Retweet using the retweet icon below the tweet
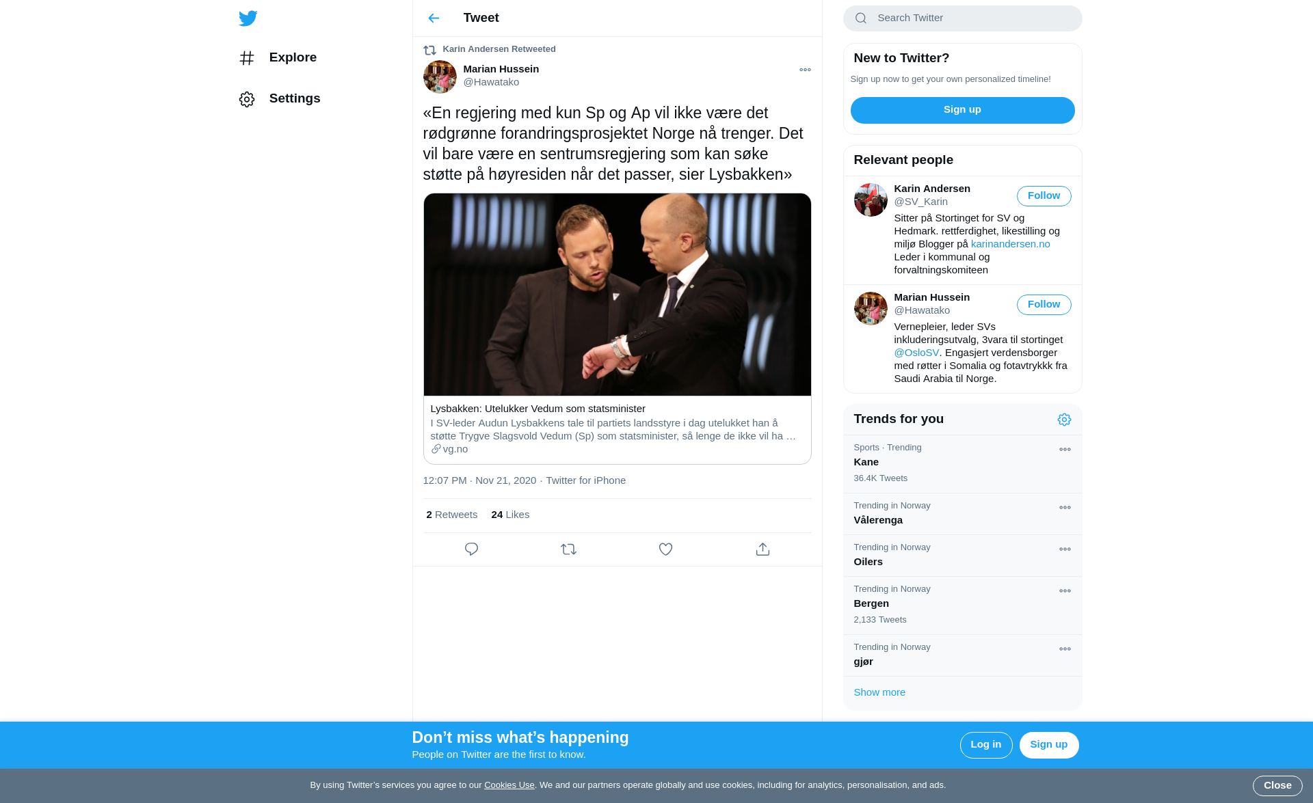1313x803 pixels. (x=568, y=549)
